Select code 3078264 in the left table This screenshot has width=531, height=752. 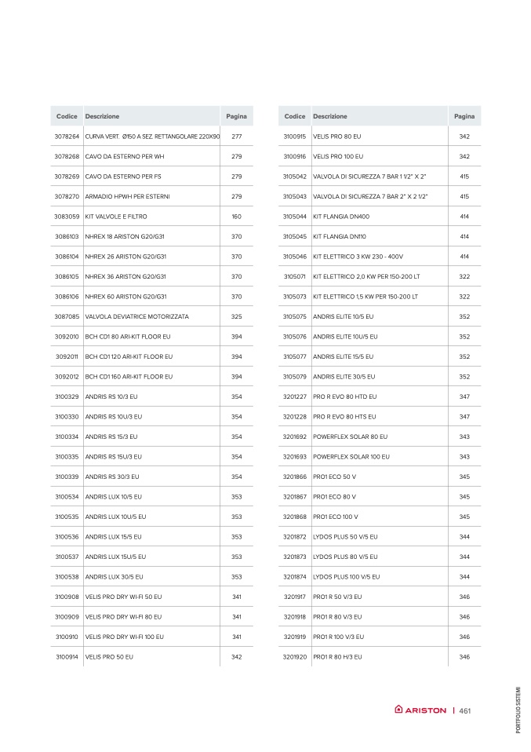[67, 137]
